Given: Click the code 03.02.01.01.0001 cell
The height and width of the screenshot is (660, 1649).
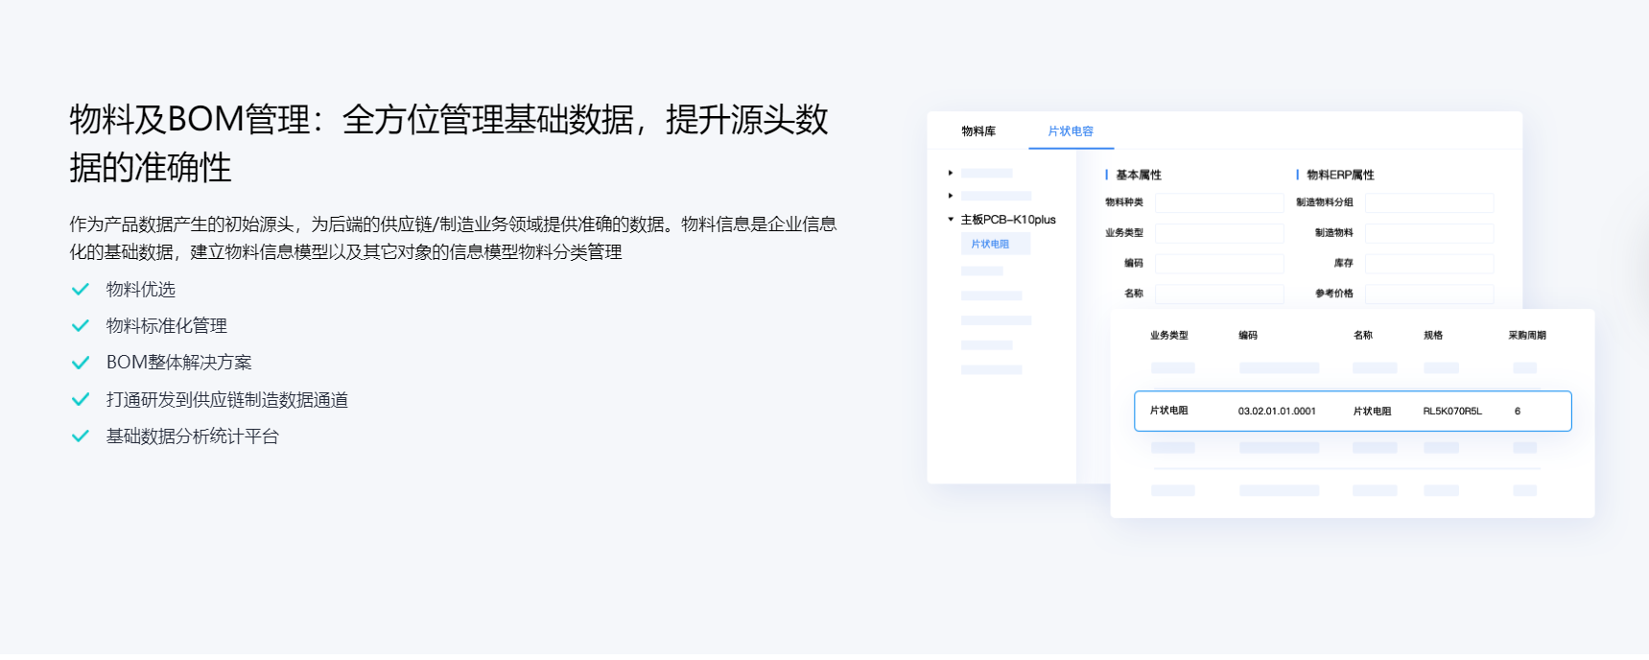Looking at the screenshot, I should pyautogui.click(x=1277, y=412).
